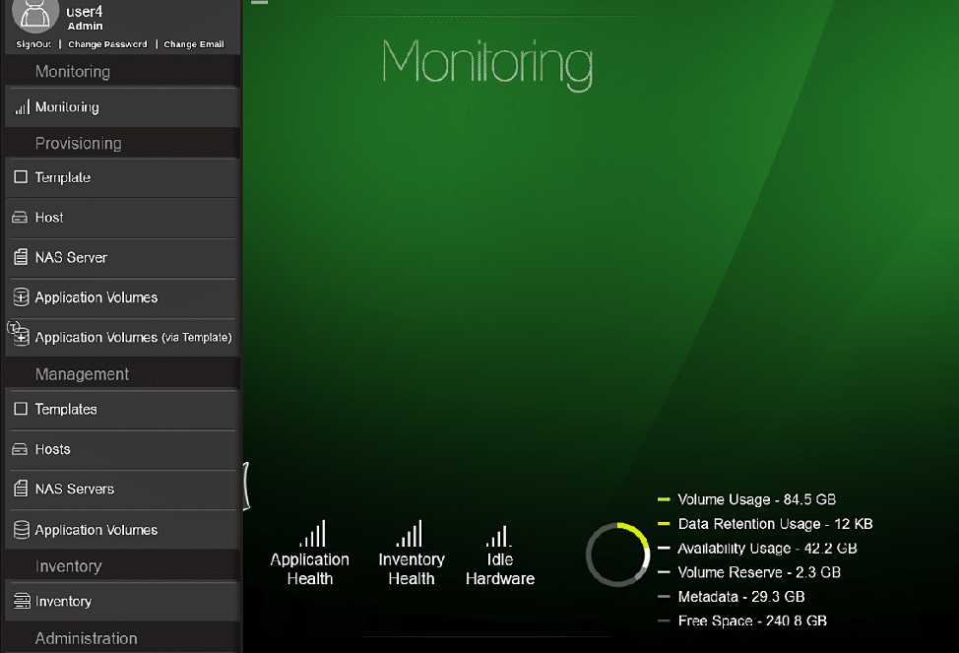Click the Application Volumes (via Template) icon
The width and height of the screenshot is (959, 653).
(19, 334)
